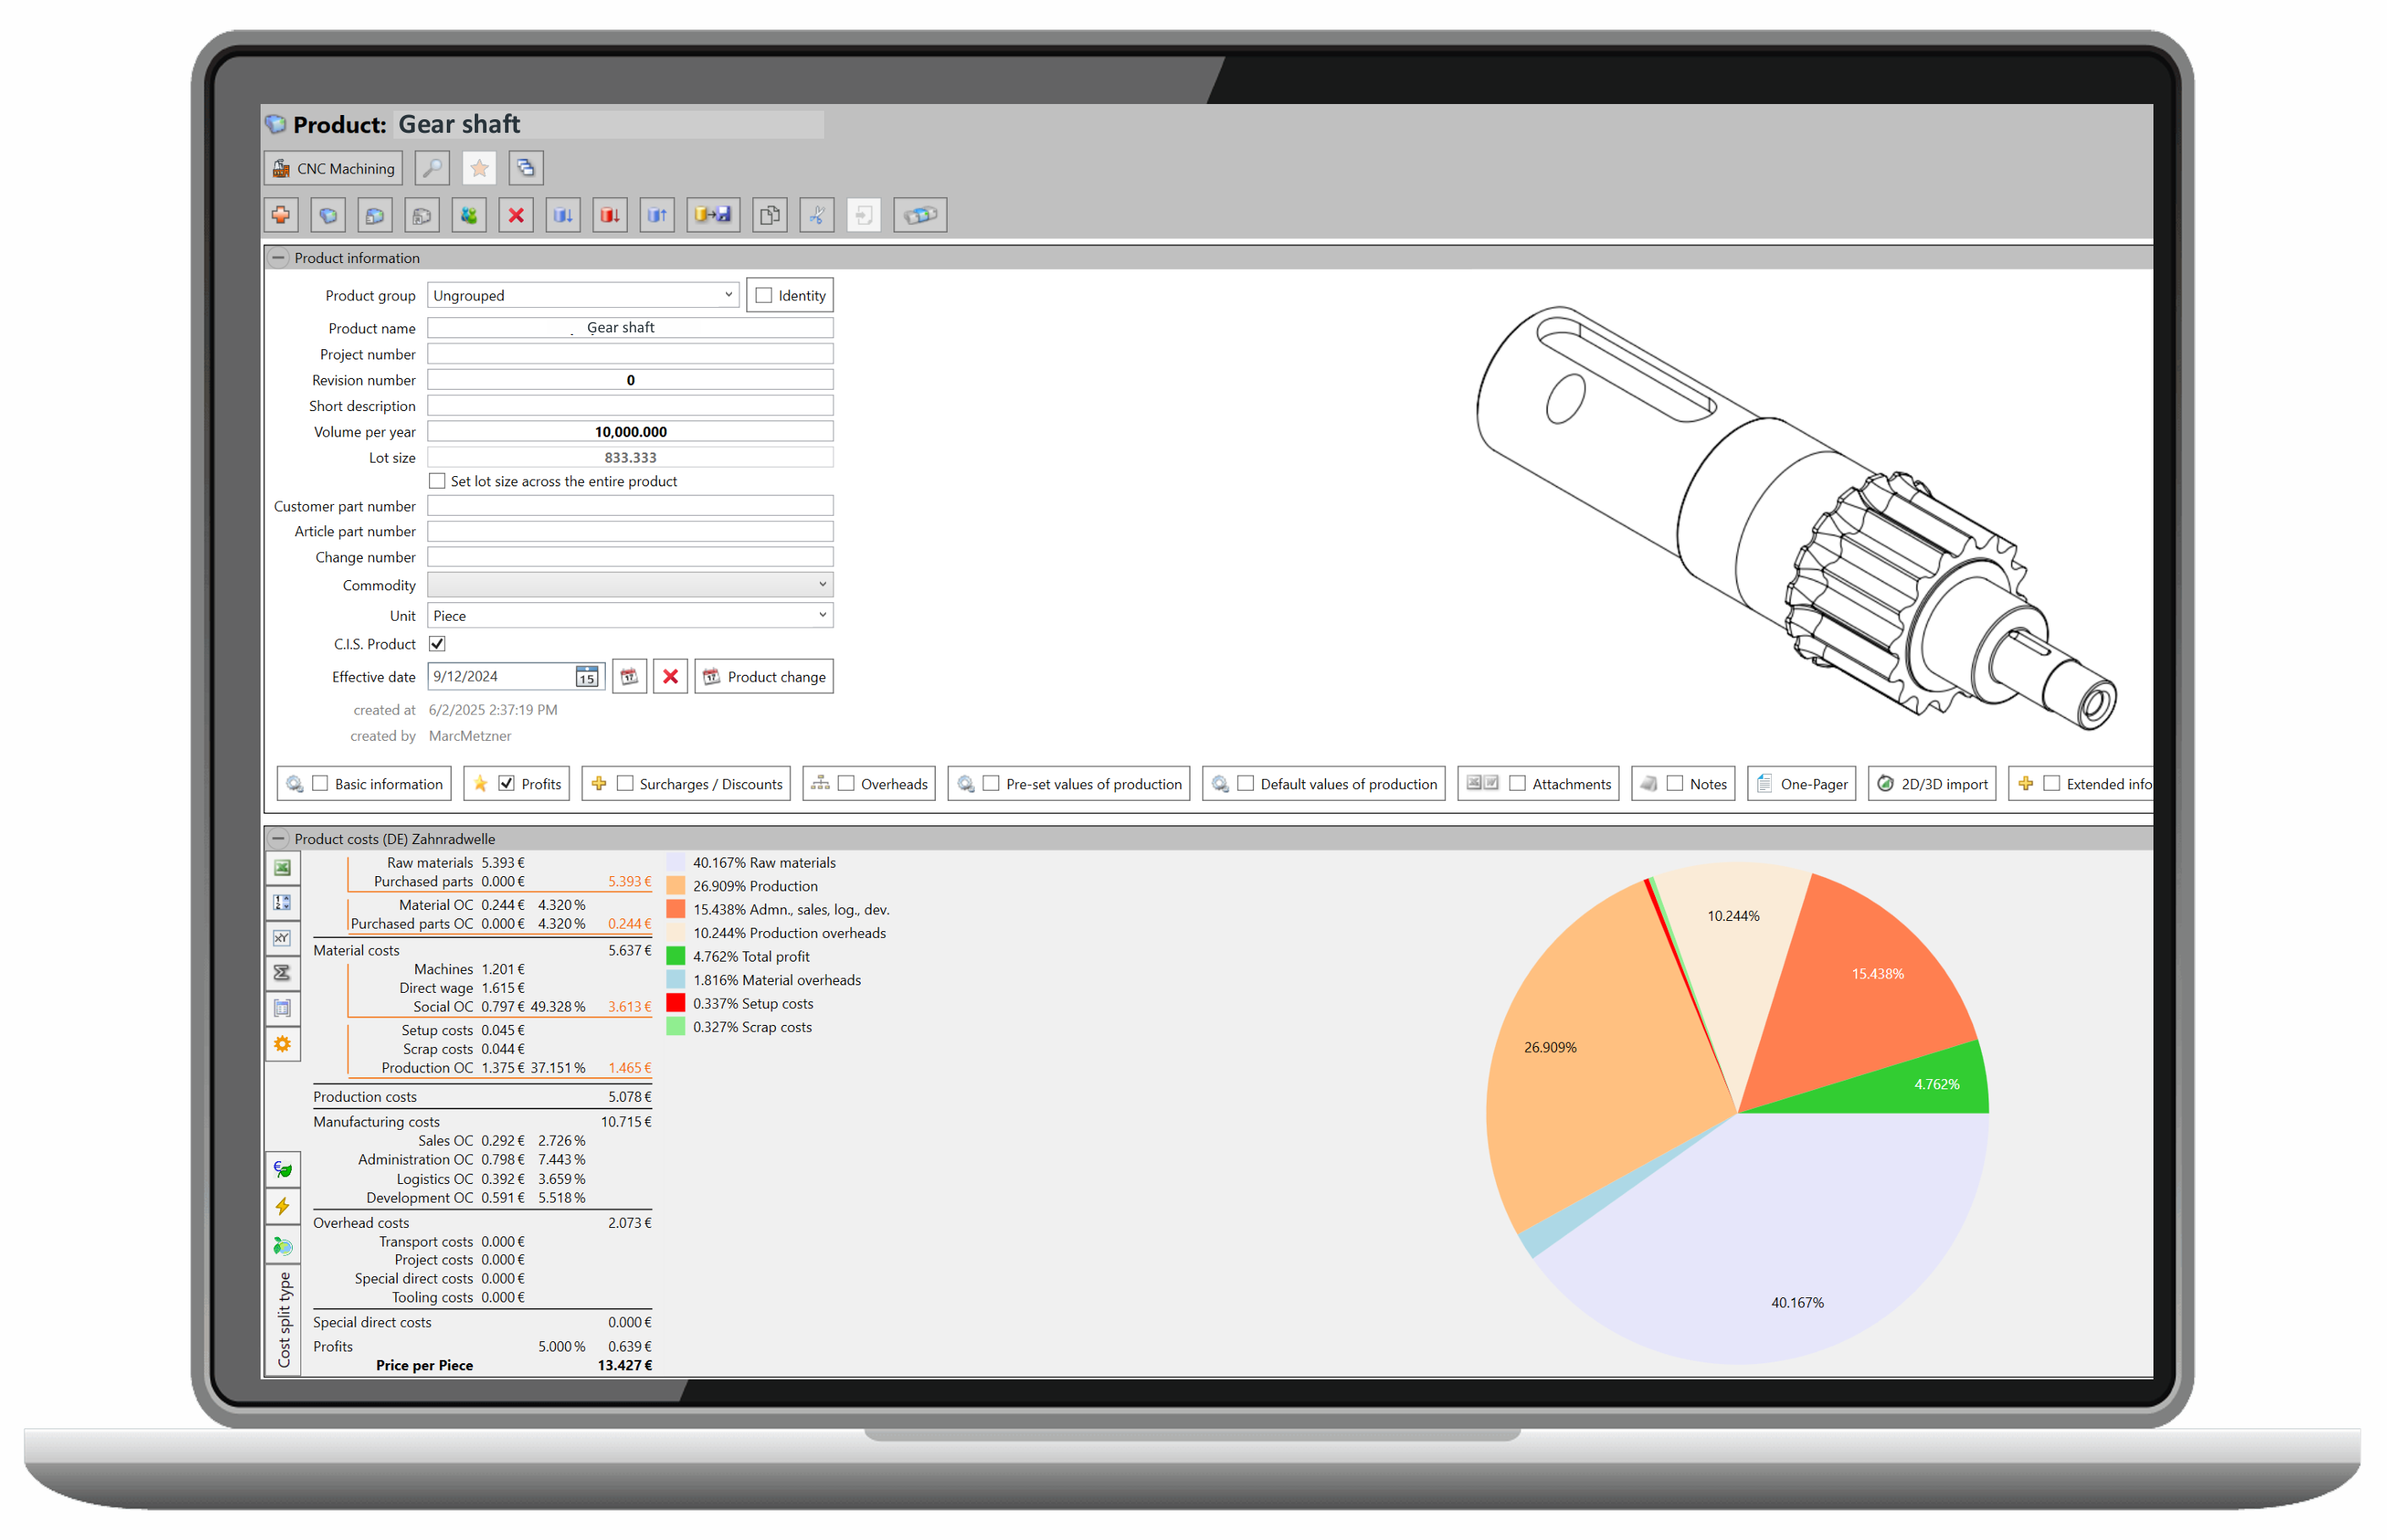Screen dimensions: 2387x1540
Task: Click the lightning bolt icon in cost sidebar
Action: [283, 1207]
